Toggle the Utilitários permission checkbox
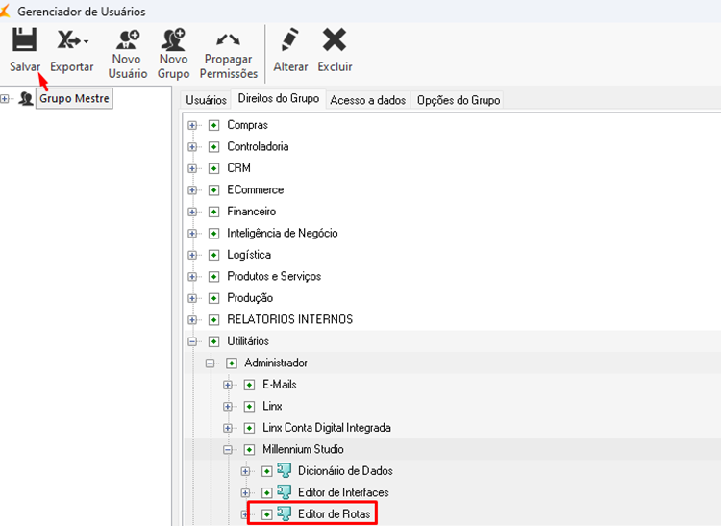Image resolution: width=721 pixels, height=526 pixels. (x=213, y=341)
